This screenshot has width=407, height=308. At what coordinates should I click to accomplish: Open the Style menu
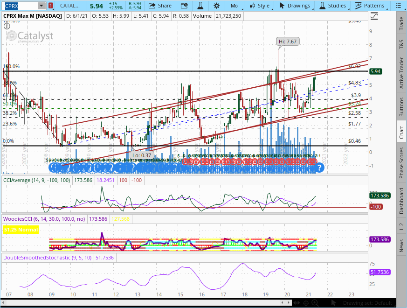tap(260, 6)
